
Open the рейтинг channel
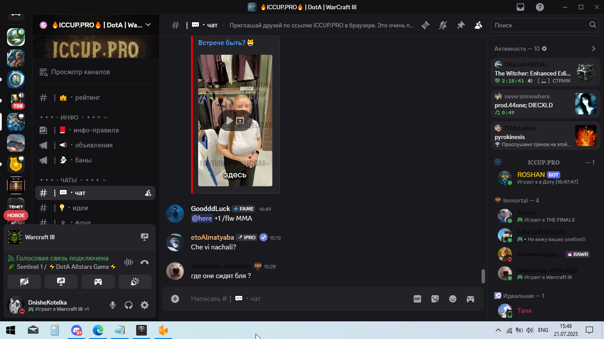point(96,98)
